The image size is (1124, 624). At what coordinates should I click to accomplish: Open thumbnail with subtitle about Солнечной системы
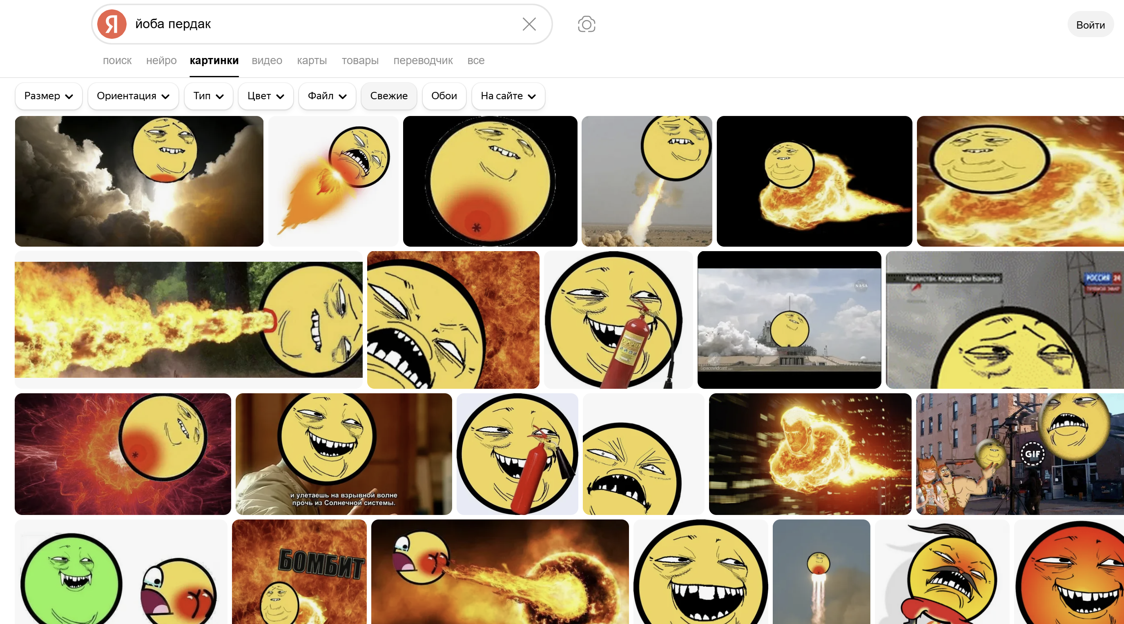pos(343,454)
